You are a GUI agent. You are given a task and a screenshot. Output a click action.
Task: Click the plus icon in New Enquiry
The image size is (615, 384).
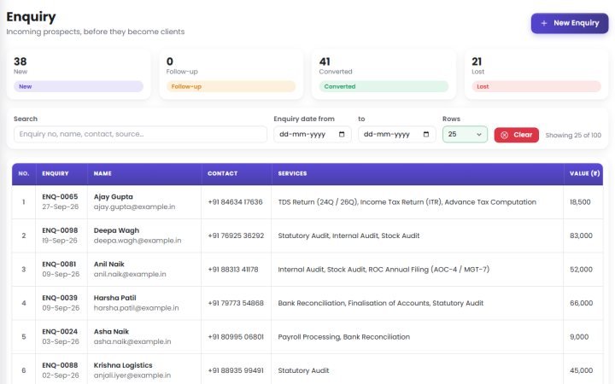543,24
